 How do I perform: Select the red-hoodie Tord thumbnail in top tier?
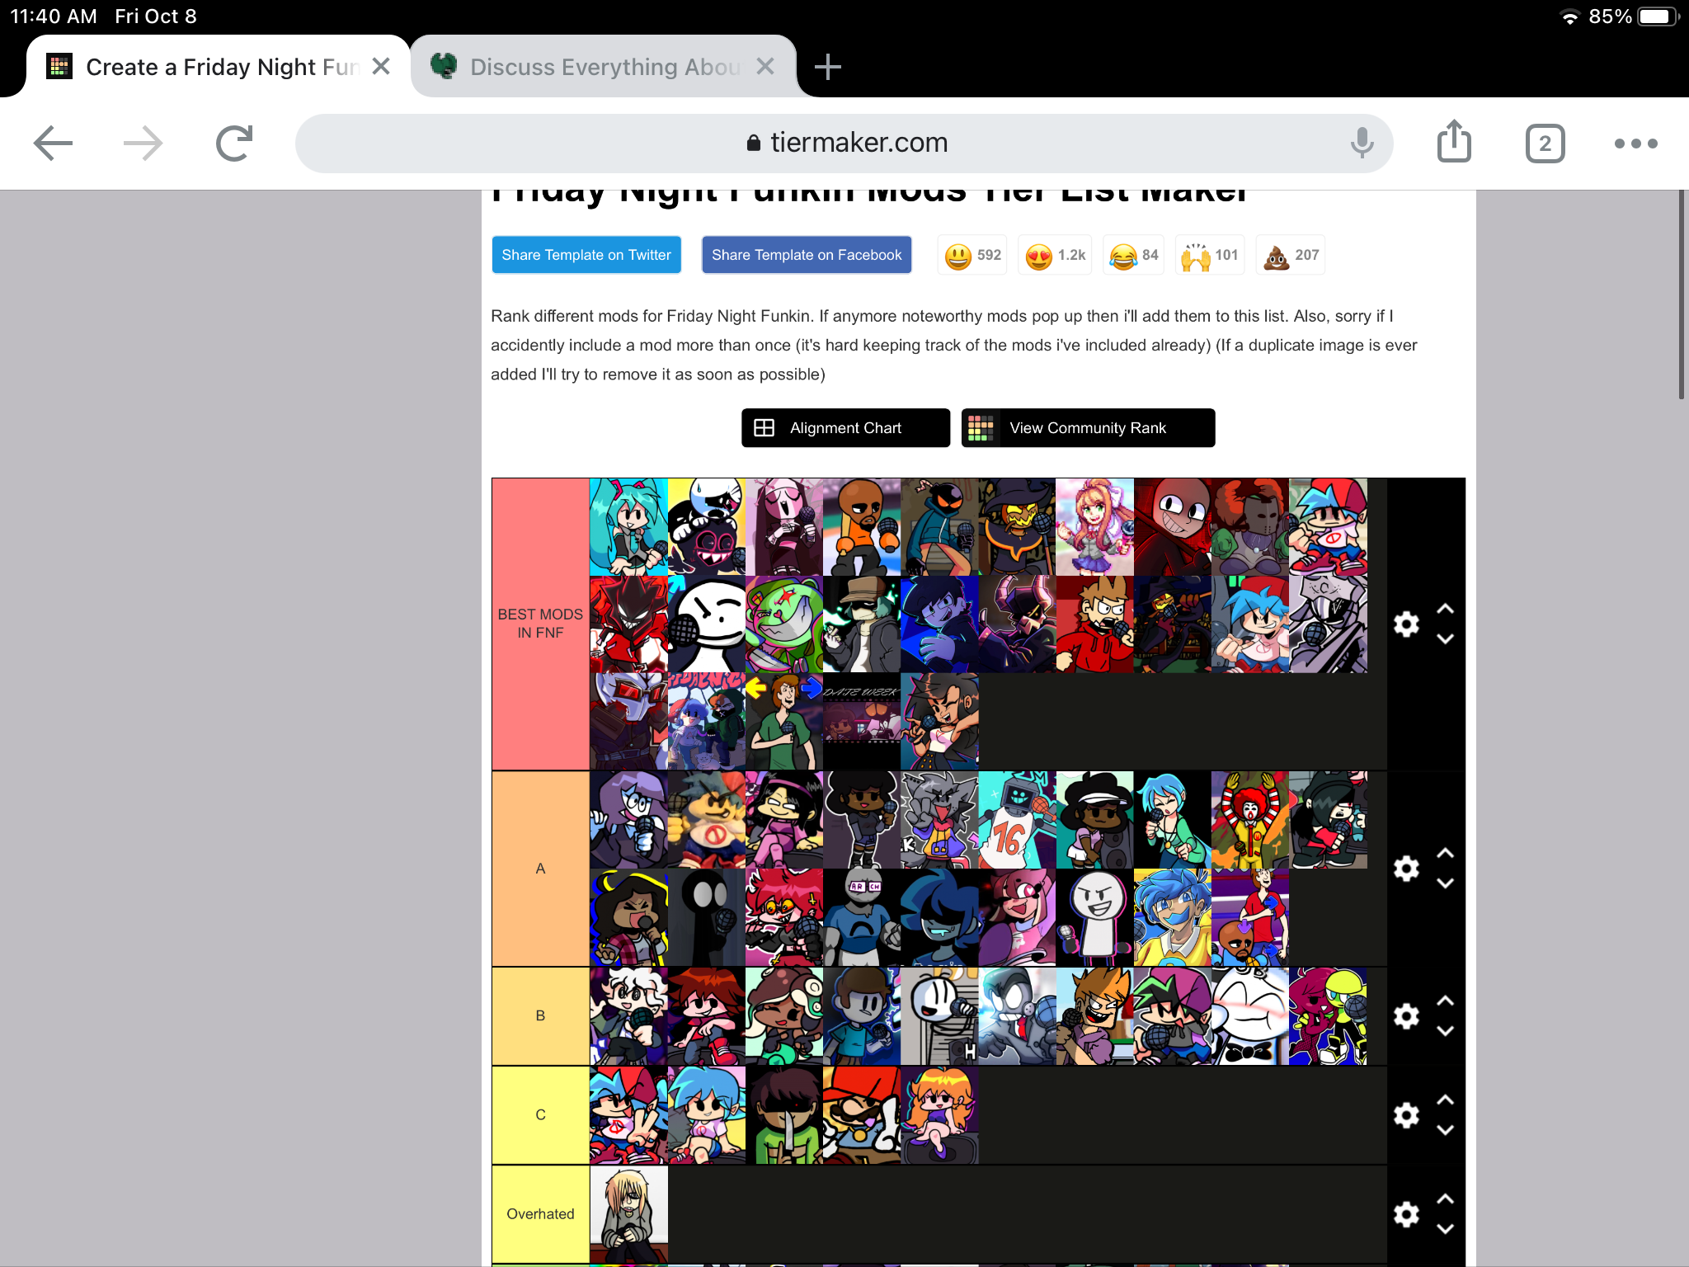(x=1094, y=624)
